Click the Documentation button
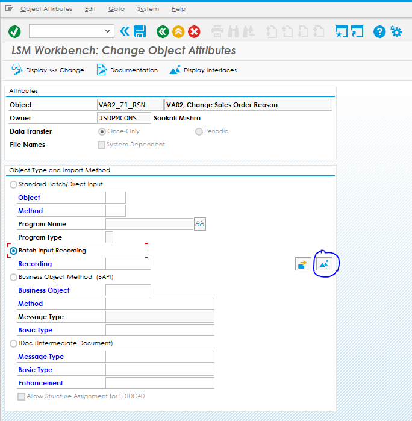Screen dimensions: 412x421 tap(127, 70)
